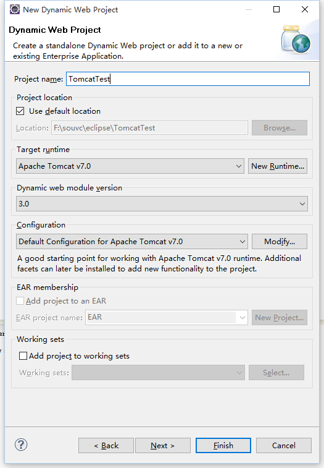Open the EAR project name combo box

click(x=167, y=317)
